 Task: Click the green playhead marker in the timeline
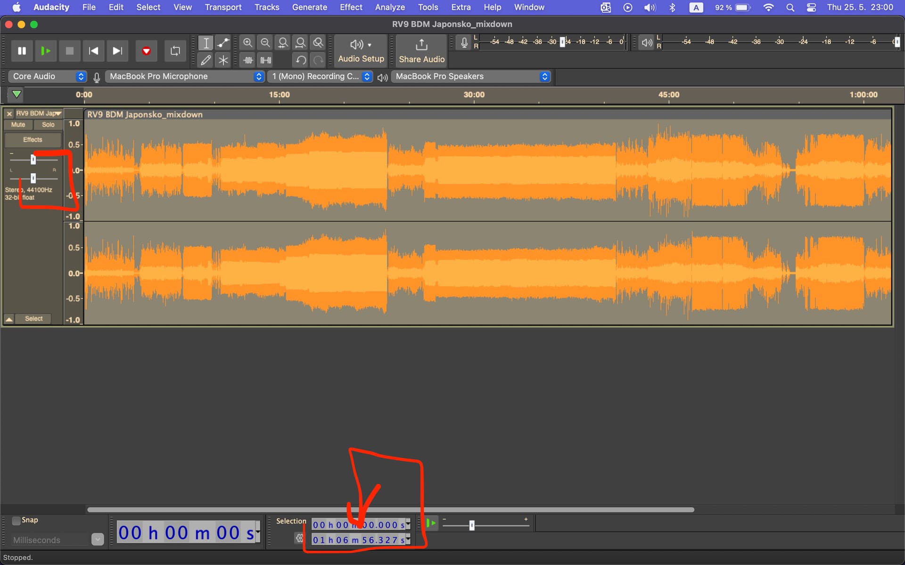click(16, 94)
